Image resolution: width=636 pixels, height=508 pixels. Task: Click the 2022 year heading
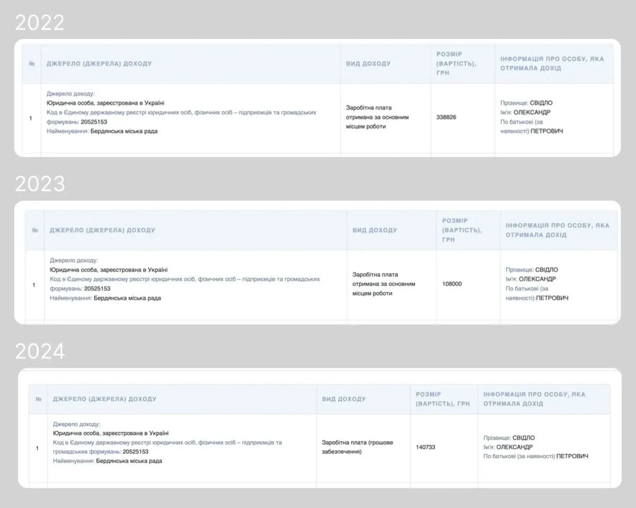pyautogui.click(x=40, y=23)
